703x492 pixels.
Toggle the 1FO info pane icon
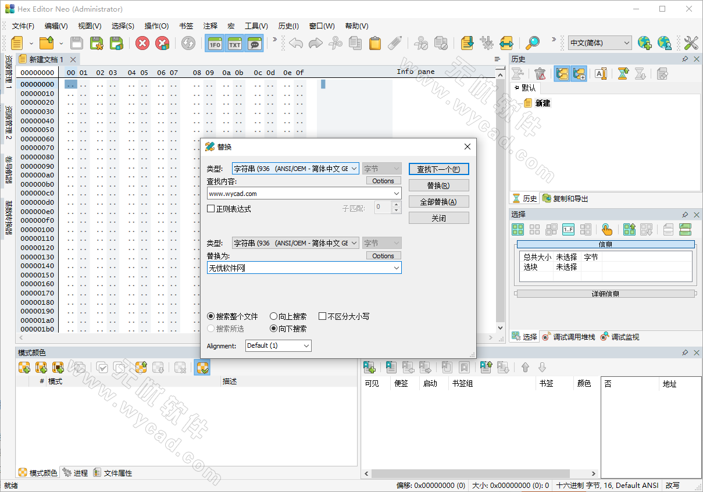click(x=214, y=43)
